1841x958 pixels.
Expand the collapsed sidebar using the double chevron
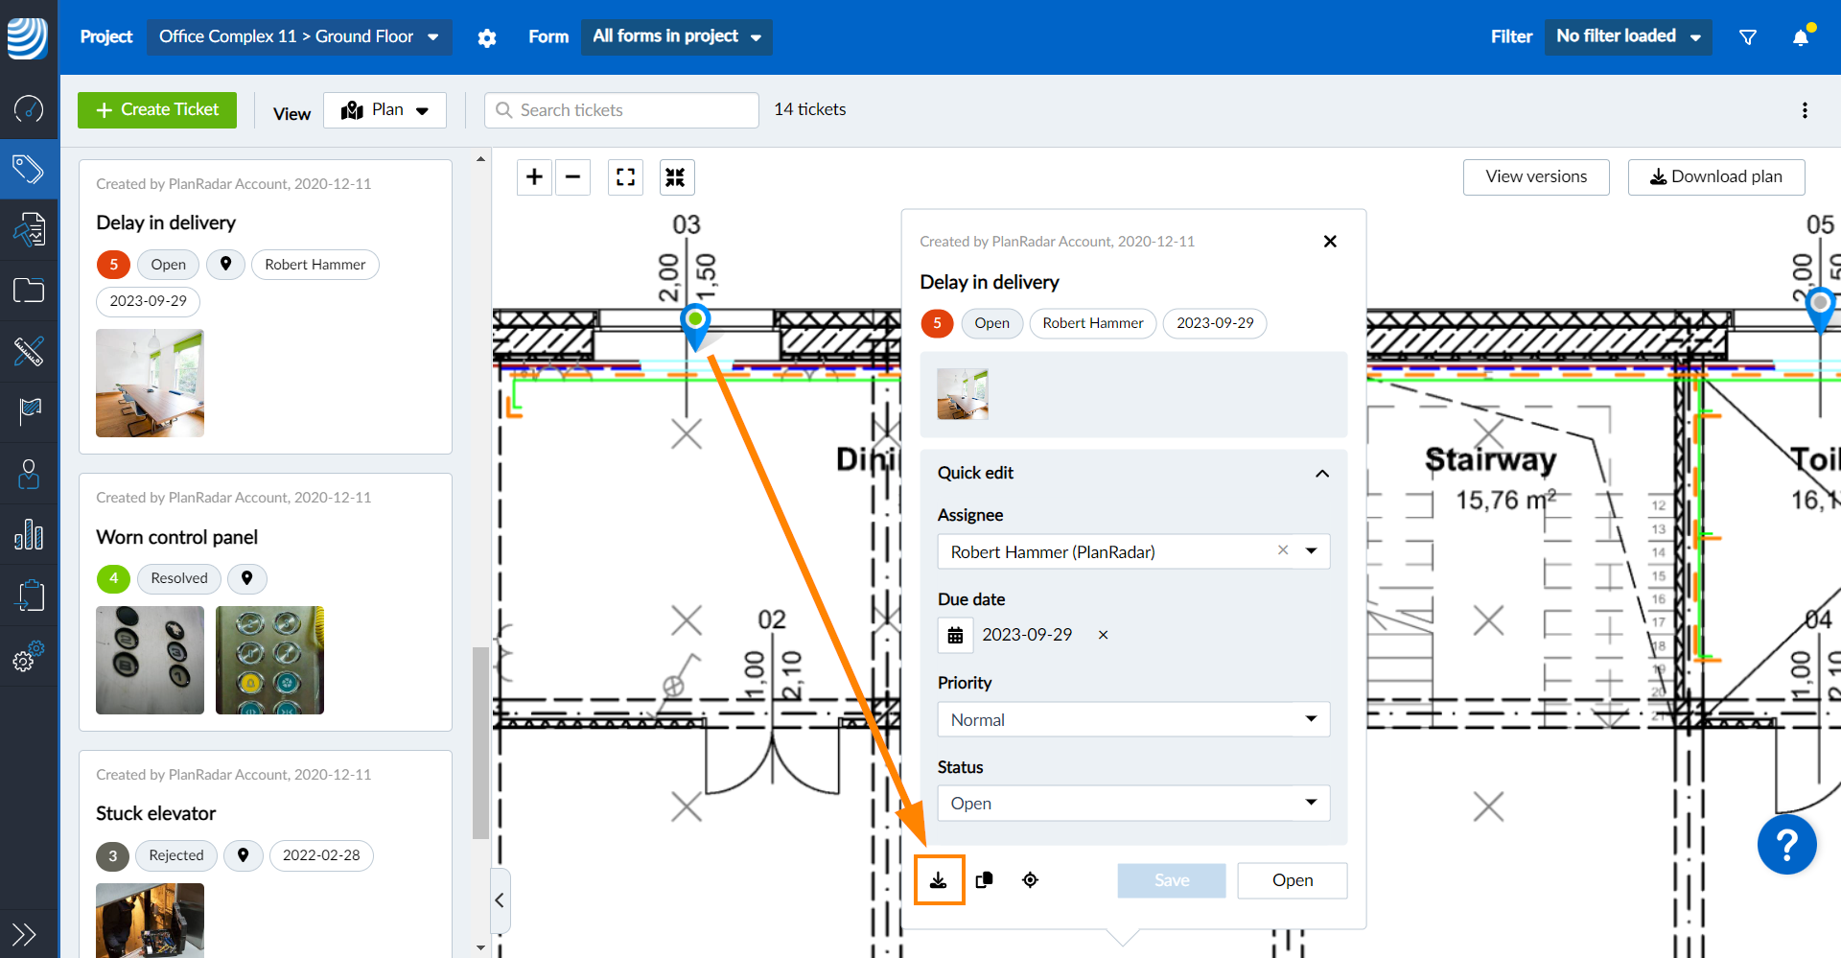pos(24,933)
